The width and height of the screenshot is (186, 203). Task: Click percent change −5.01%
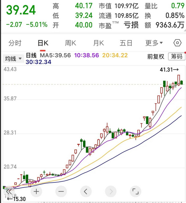[x=37, y=25]
